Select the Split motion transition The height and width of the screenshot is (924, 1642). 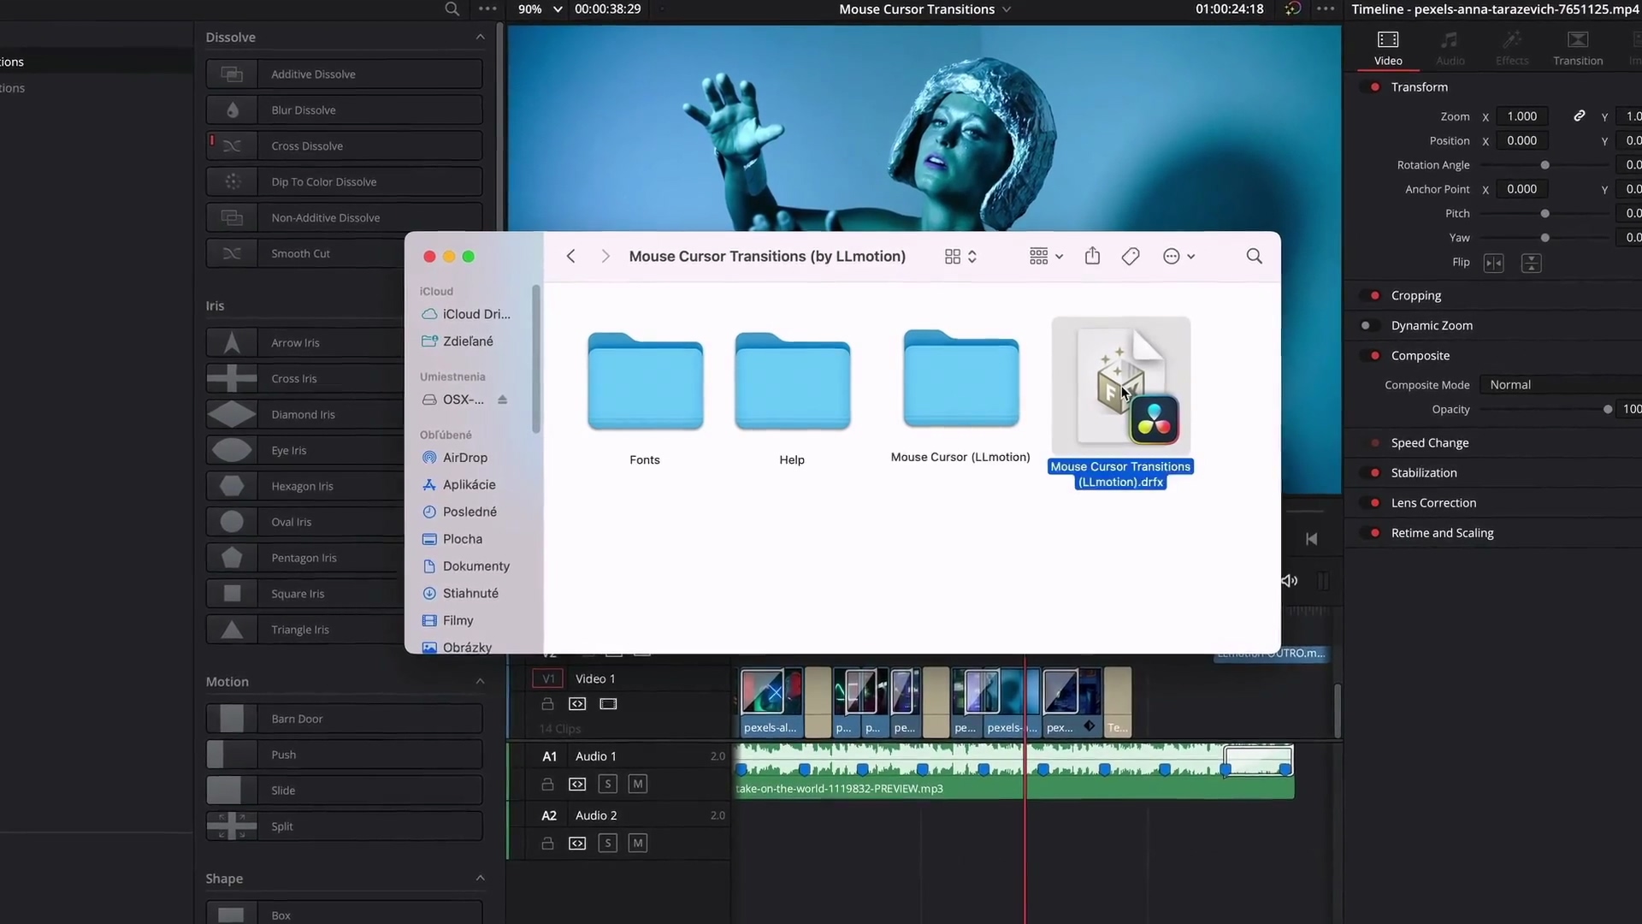[x=344, y=827]
